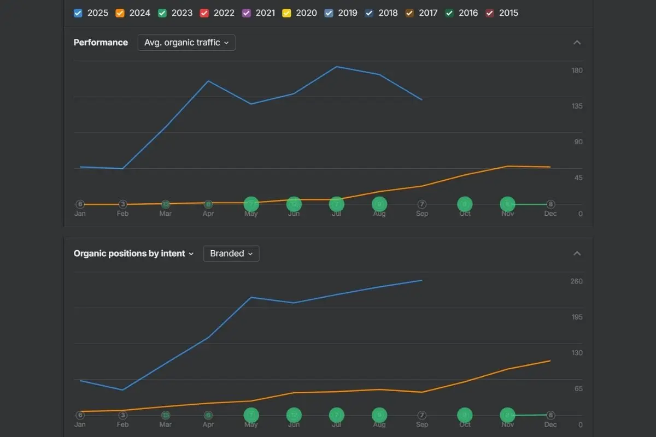
Task: Click the May marker on Performance chart
Action: (x=251, y=204)
